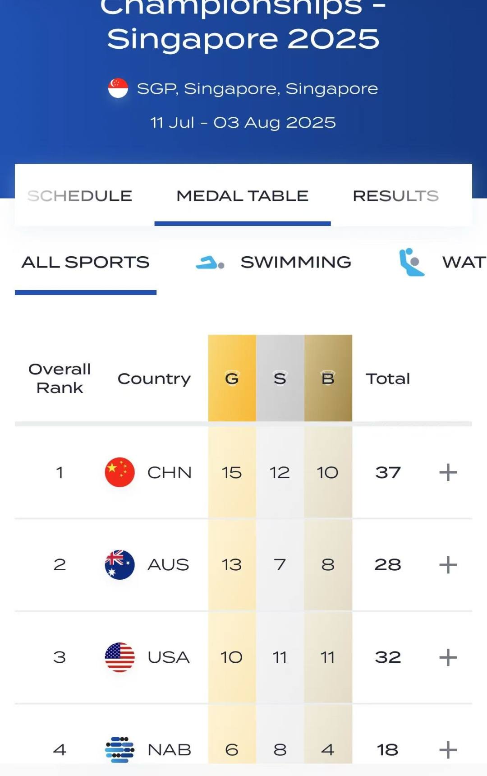
Task: Expand the AUS row plus sign
Action: (x=448, y=564)
